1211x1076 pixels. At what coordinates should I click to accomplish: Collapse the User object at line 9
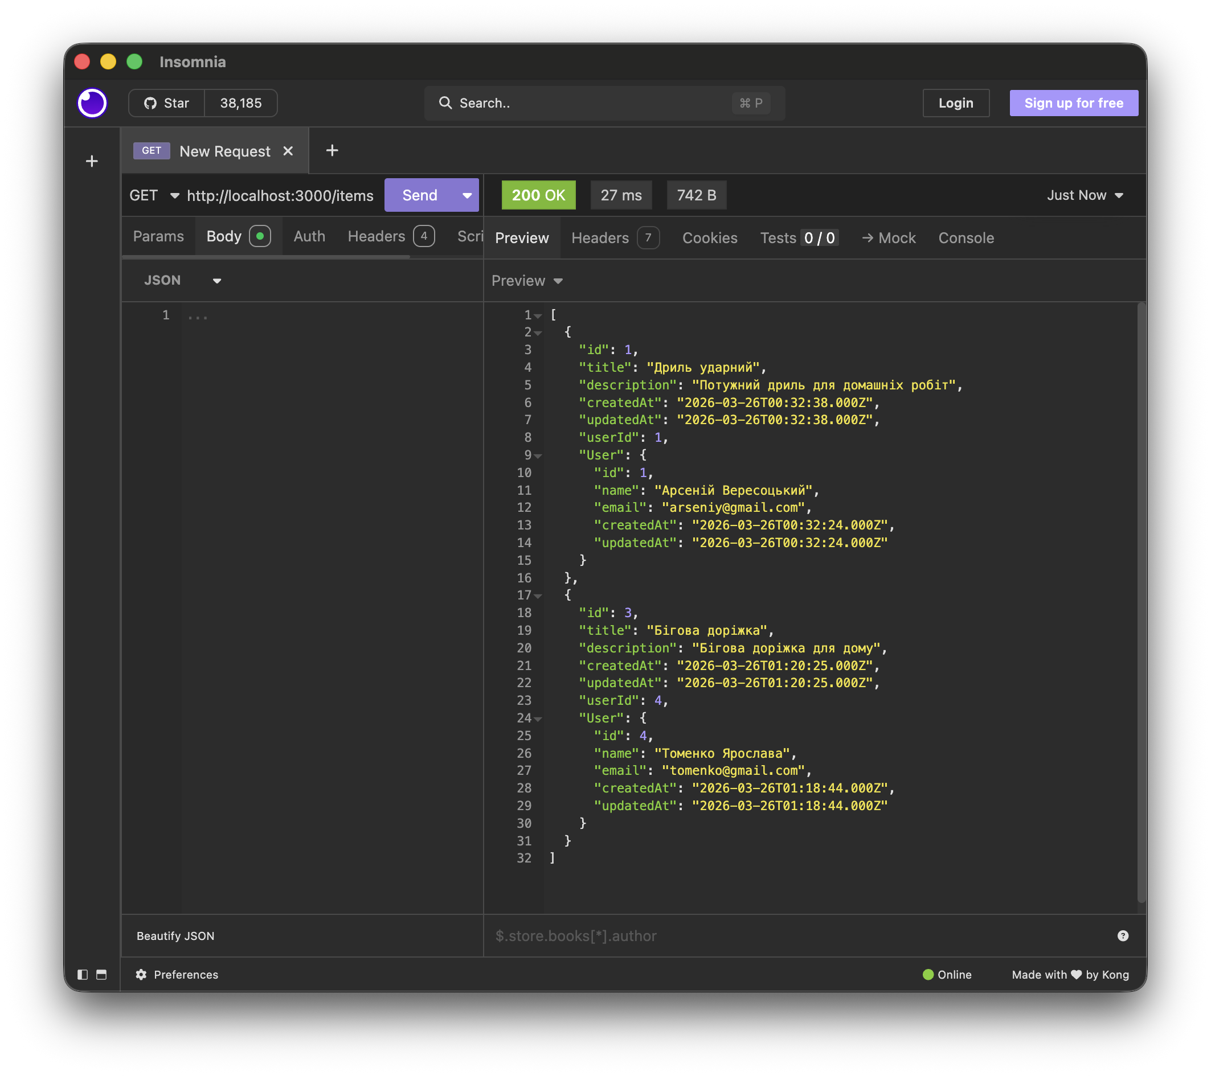tap(538, 456)
